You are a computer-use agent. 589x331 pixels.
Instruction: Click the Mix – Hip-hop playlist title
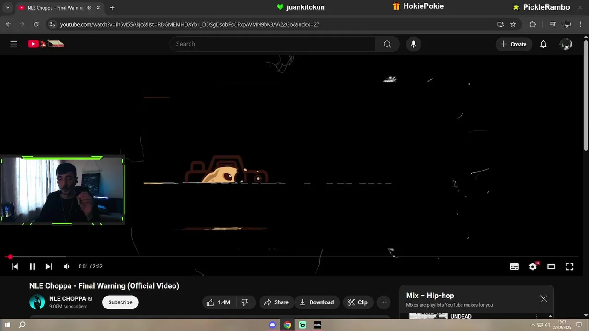(x=430, y=296)
